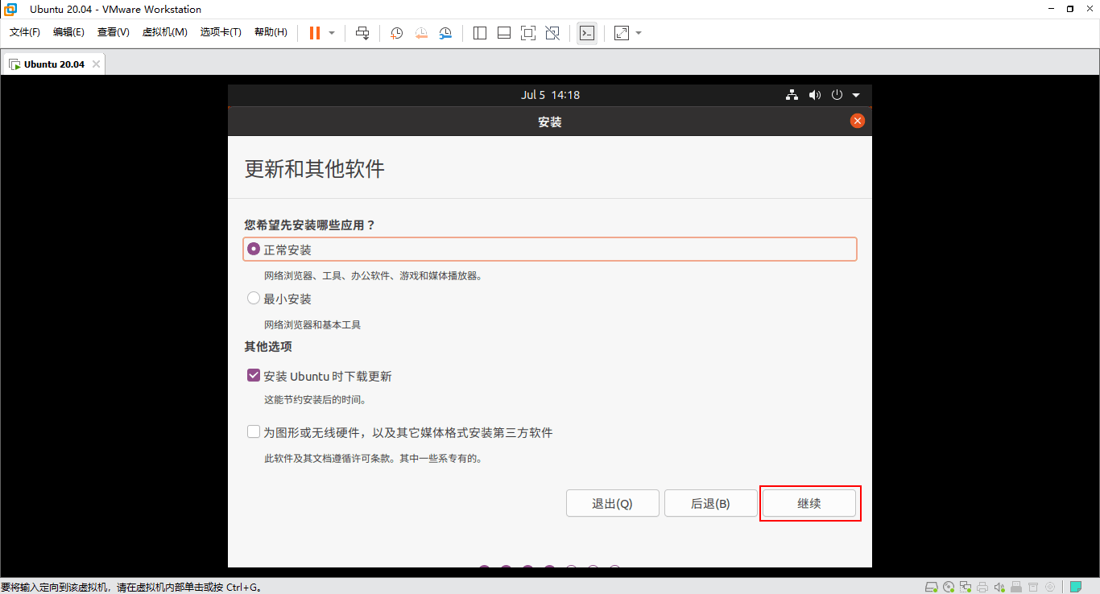
Task: Click the USB controller status bar icon
Action: 1016,587
